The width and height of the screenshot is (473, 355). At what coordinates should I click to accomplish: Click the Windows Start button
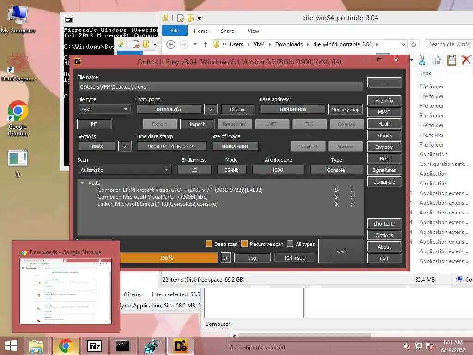(11, 346)
